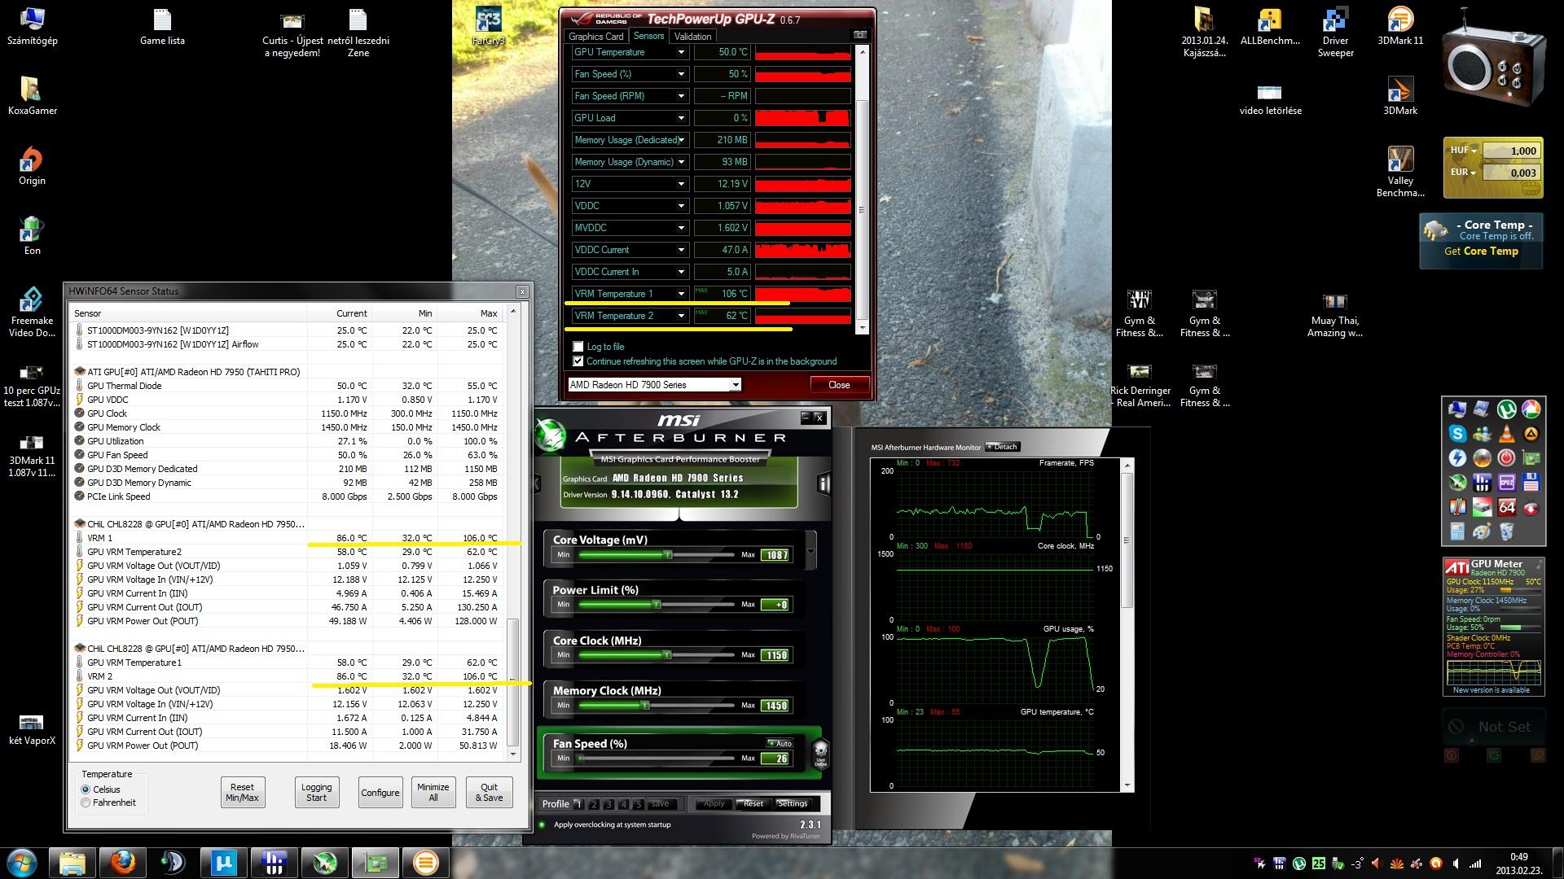Launch the Valley Benchmark shortcut
The width and height of the screenshot is (1564, 879).
tap(1400, 172)
